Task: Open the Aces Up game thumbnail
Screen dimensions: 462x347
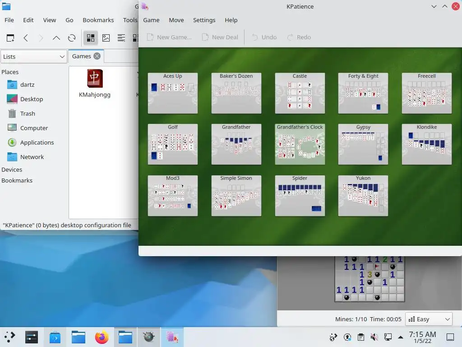Action: (173, 93)
